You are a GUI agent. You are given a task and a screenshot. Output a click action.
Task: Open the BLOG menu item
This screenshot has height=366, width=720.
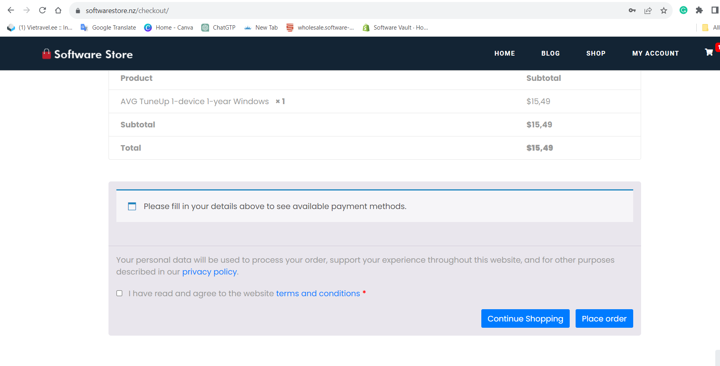(550, 53)
